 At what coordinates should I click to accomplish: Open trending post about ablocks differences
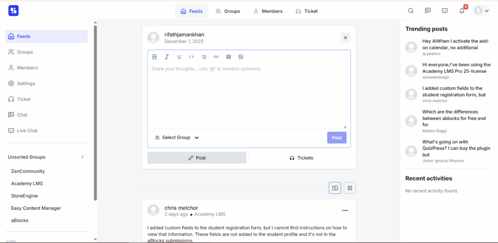click(454, 118)
